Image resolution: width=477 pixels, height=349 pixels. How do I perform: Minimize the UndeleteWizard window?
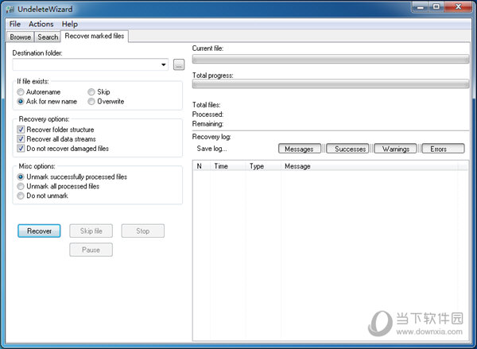[x=421, y=6]
